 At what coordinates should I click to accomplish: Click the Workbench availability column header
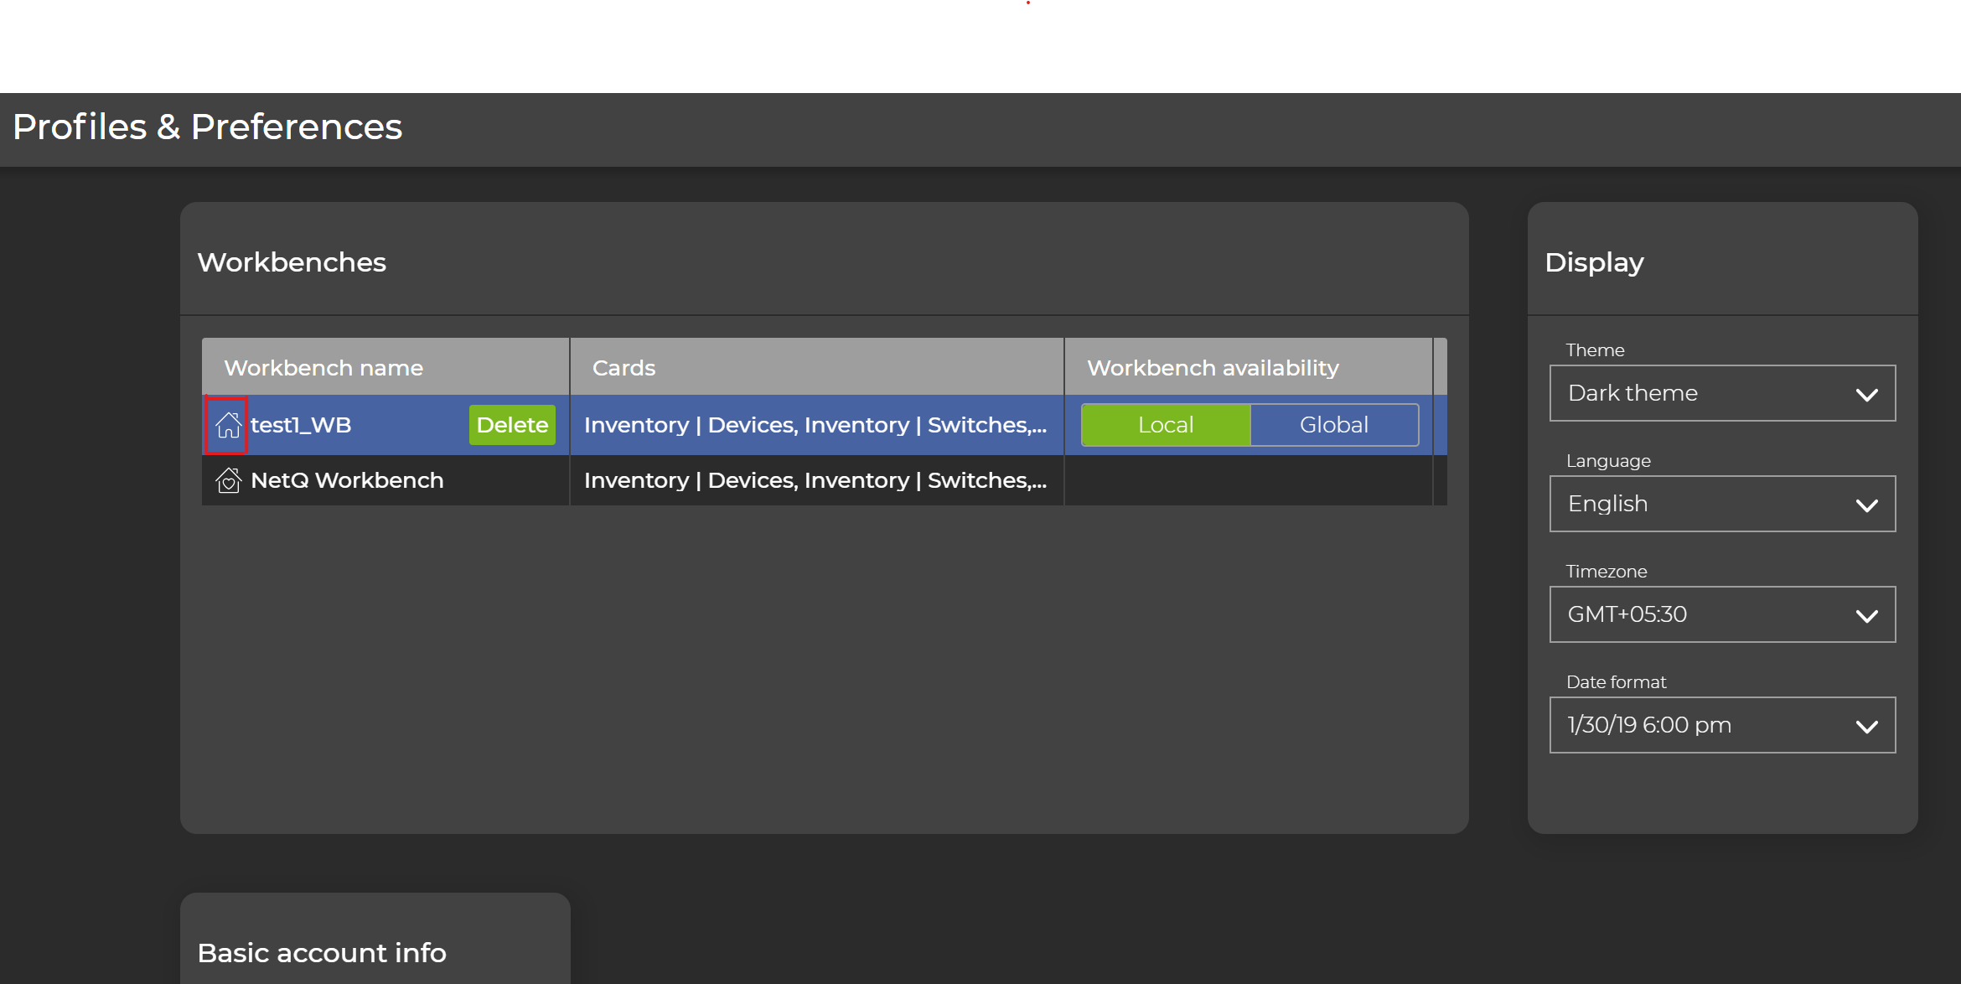[x=1213, y=368]
